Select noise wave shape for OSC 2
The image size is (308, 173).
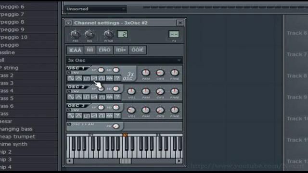click(x=109, y=97)
